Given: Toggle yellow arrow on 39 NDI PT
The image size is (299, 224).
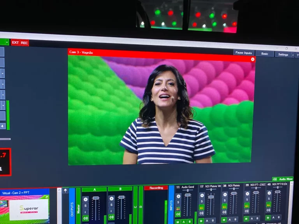Looking at the screenshot, I should click(x=247, y=205).
